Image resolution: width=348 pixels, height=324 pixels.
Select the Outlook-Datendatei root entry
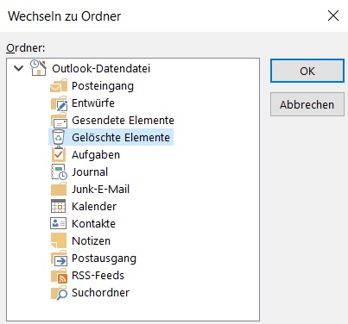pos(101,69)
